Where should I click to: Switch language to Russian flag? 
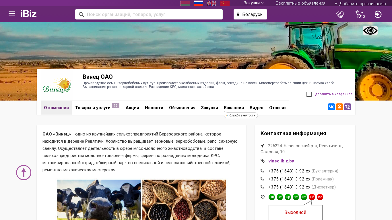pos(199,3)
